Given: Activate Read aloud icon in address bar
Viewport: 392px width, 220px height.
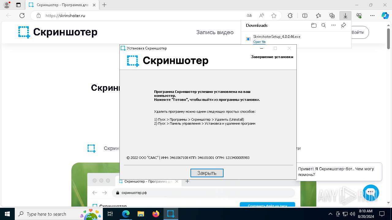Looking at the screenshot, I should click(x=262, y=16).
